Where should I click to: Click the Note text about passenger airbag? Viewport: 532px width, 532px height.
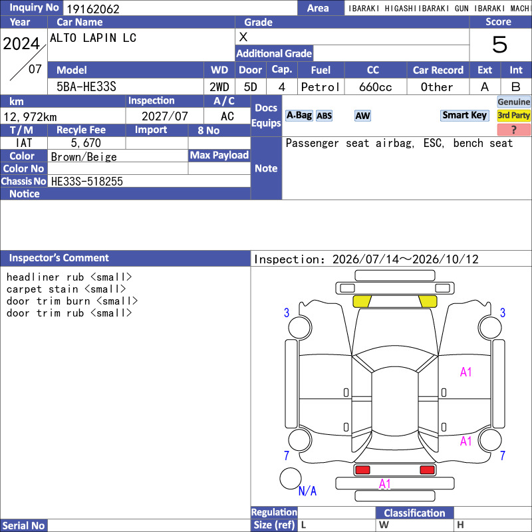click(399, 143)
